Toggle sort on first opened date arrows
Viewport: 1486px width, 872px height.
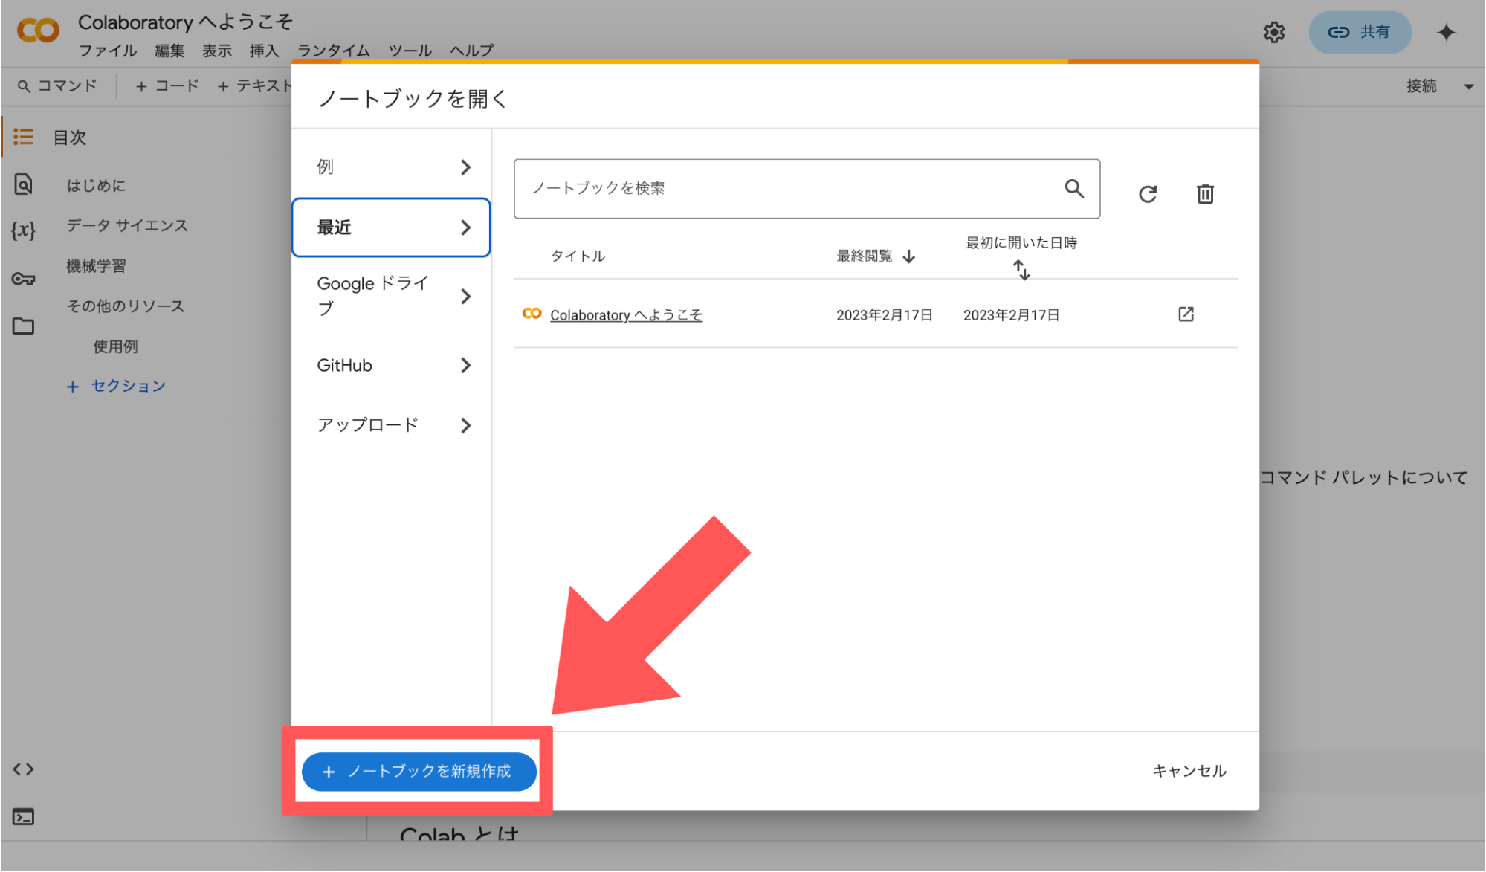click(1021, 270)
